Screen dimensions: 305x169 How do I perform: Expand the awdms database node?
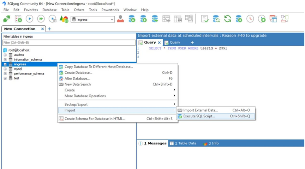point(5,55)
